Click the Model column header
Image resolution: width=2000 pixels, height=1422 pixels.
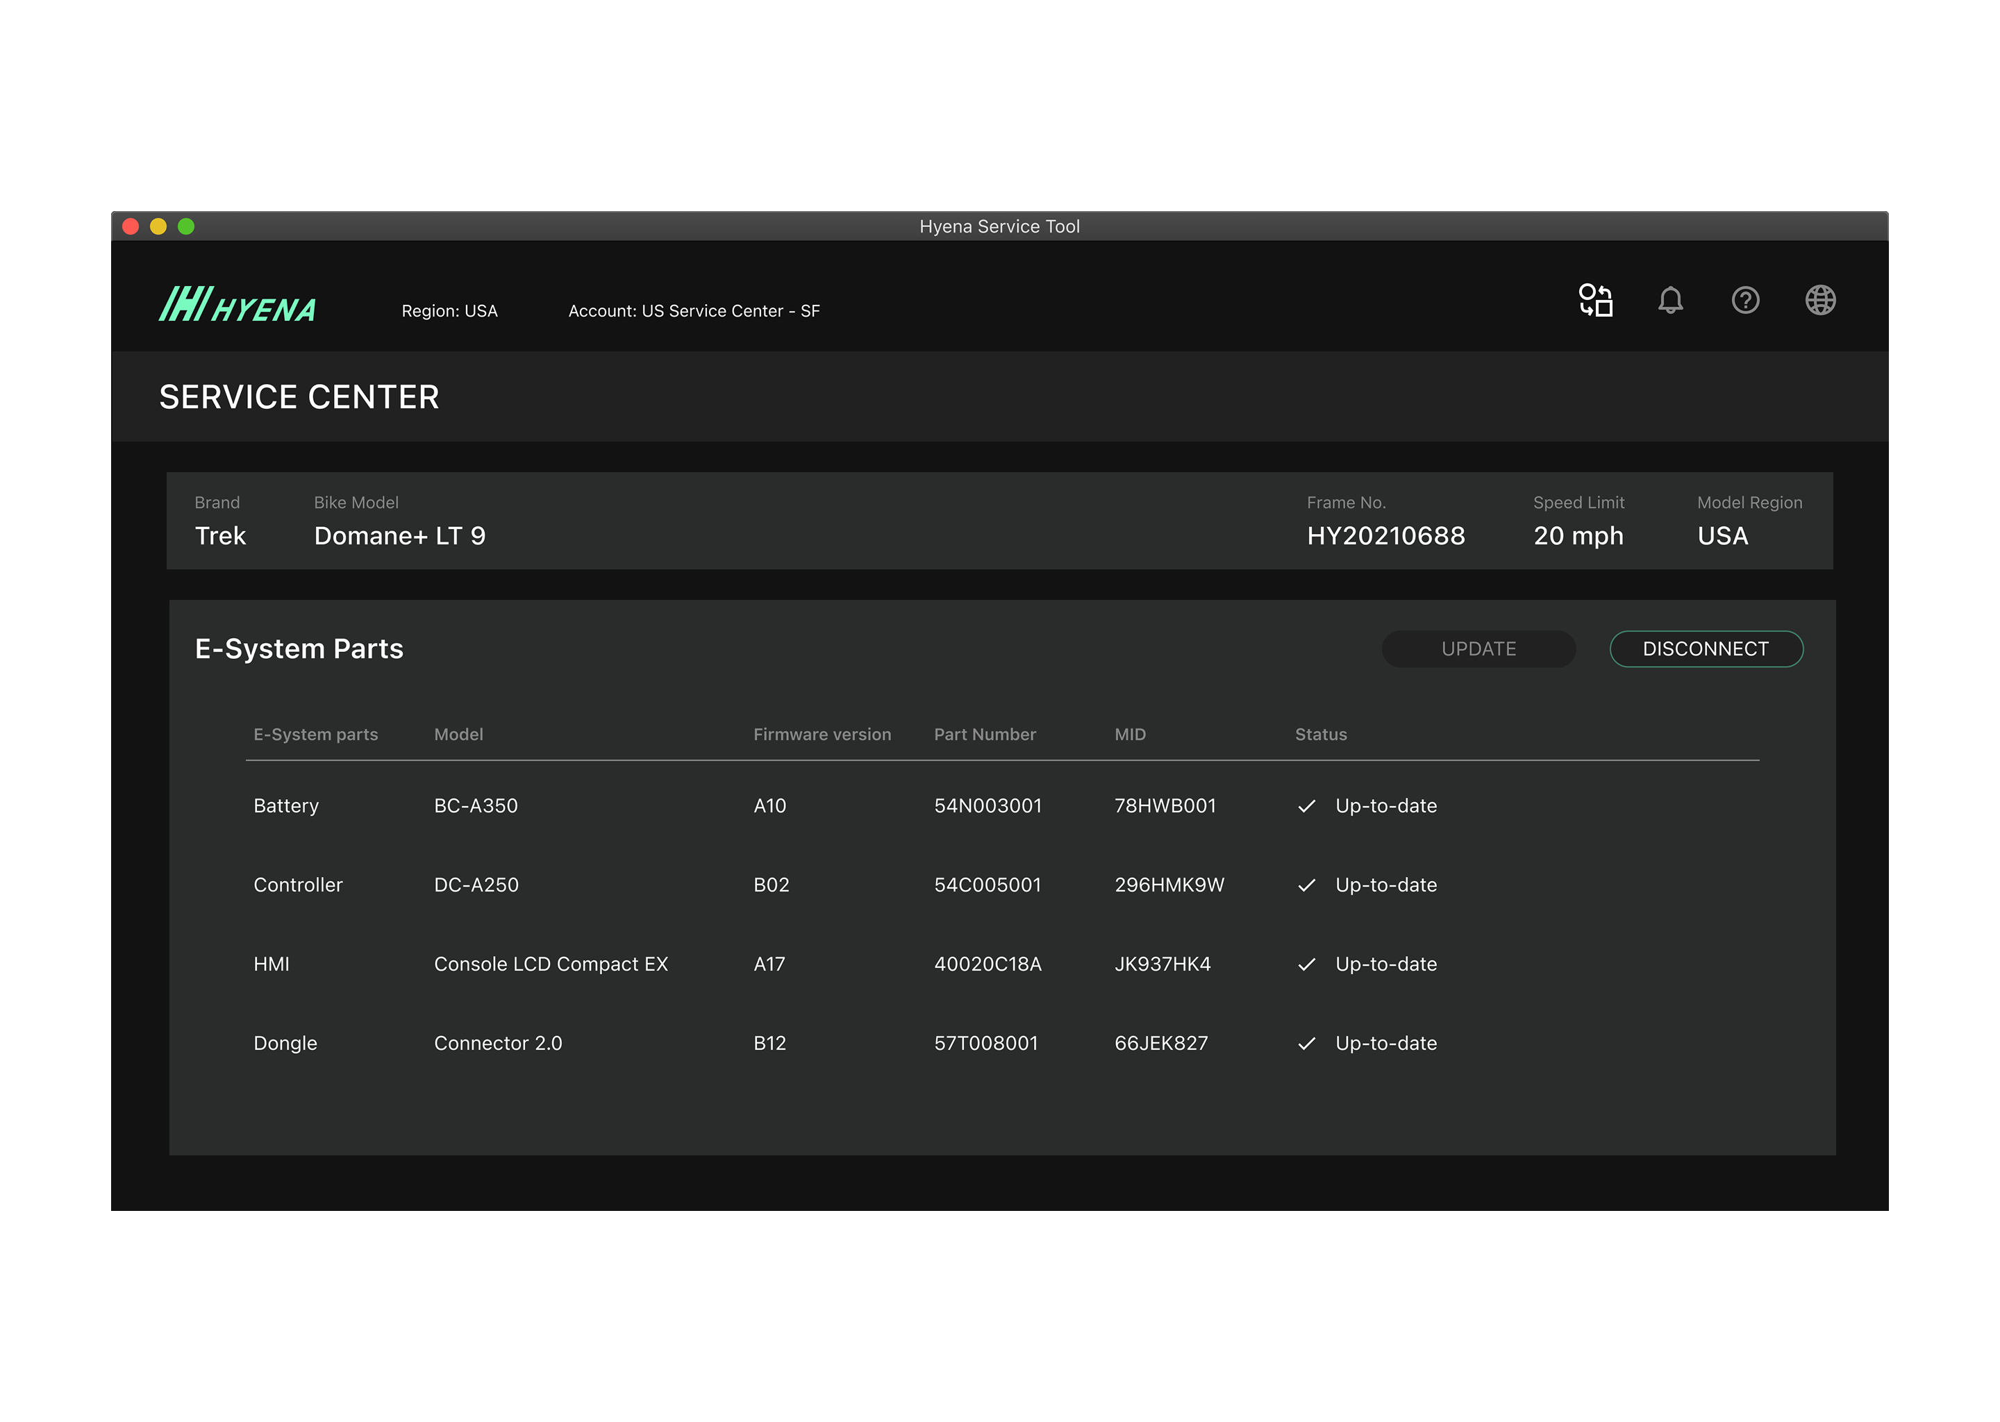pyautogui.click(x=458, y=735)
